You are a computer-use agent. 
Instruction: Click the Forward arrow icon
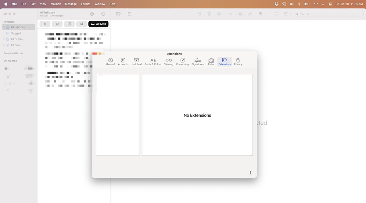coord(250,14)
